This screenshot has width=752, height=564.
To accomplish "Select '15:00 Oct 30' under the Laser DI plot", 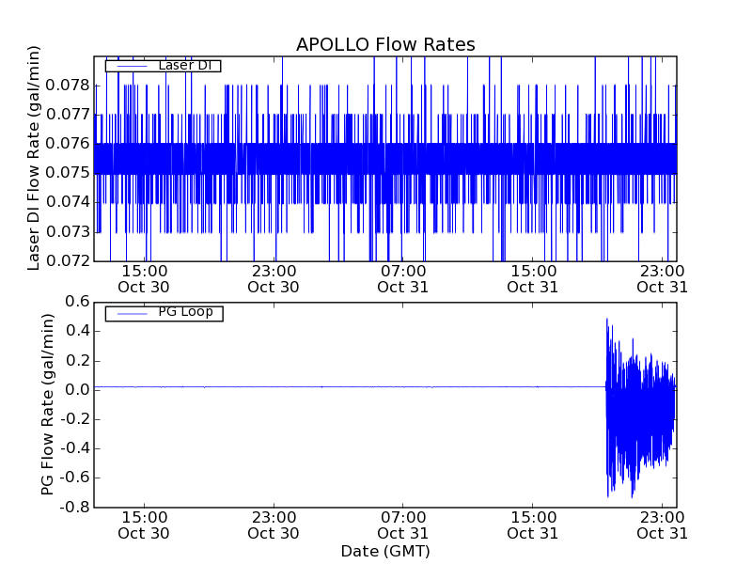I will click(x=144, y=279).
